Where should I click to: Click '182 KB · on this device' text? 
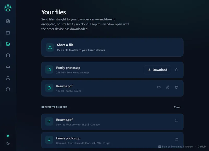(x=68, y=91)
